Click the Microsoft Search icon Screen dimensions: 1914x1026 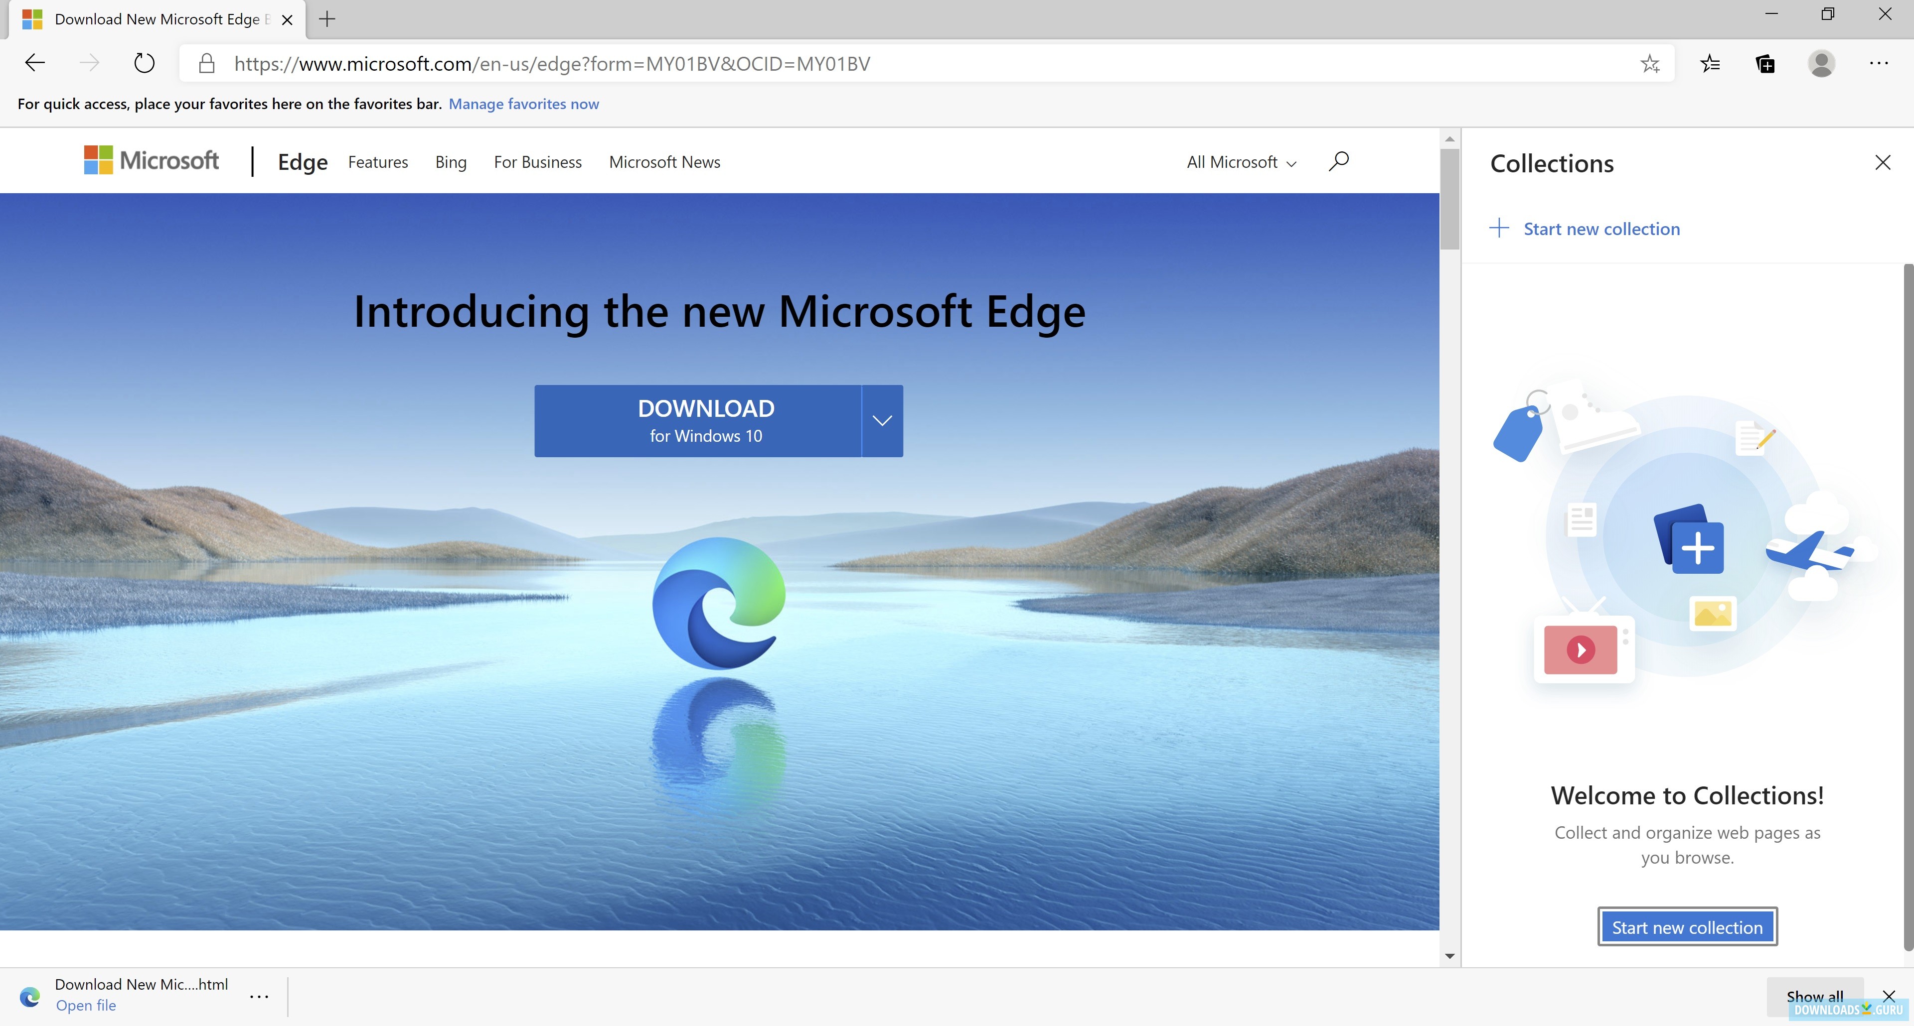point(1338,161)
